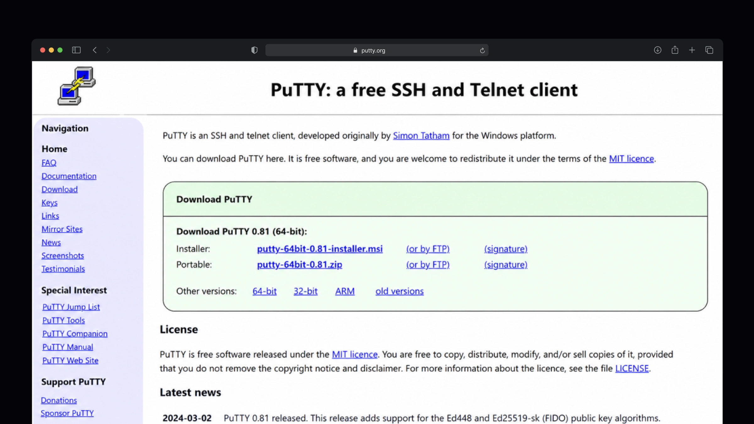The height and width of the screenshot is (424, 754).
Task: Go forward with the right chevron
Action: tap(108, 50)
